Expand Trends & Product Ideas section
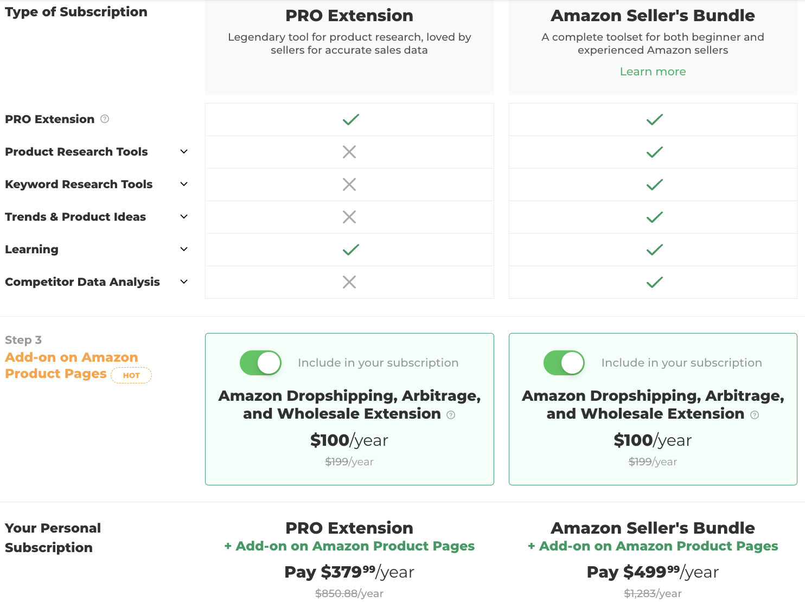 click(x=184, y=217)
